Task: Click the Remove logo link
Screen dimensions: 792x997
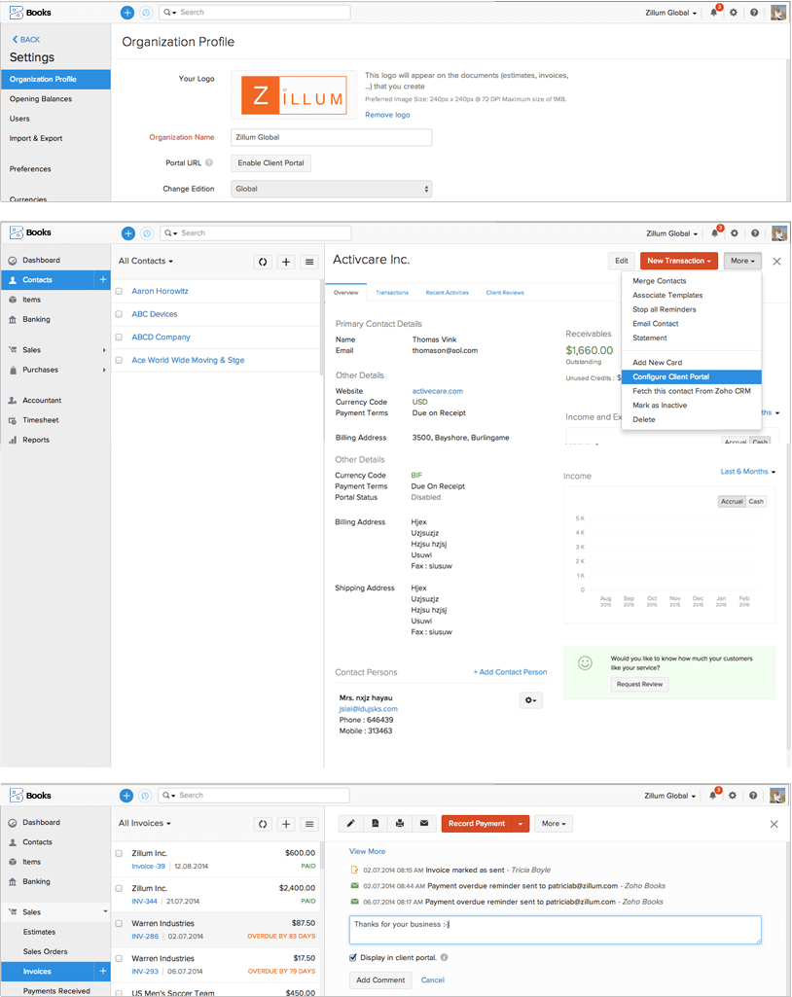Action: point(387,115)
